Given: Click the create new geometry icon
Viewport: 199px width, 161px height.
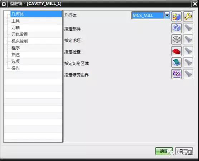Looking at the screenshot, I should (x=176, y=16).
